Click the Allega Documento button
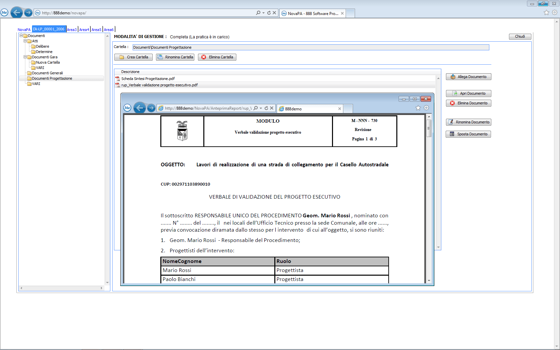 (468, 77)
